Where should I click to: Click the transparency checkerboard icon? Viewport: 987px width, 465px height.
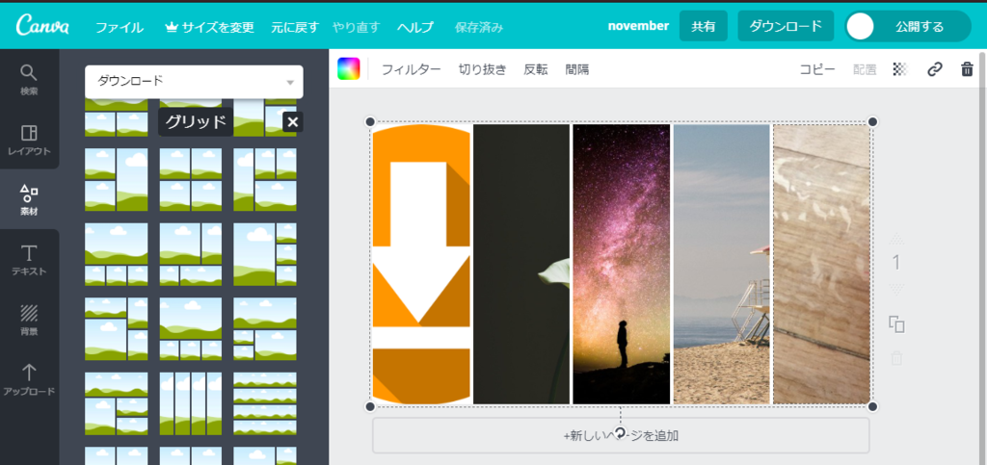(901, 69)
